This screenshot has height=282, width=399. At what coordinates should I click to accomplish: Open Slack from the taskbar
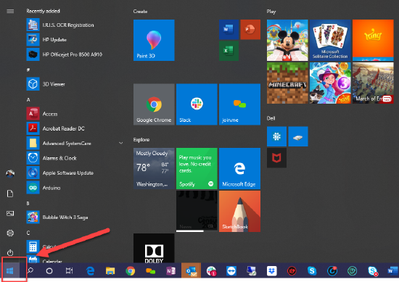coord(211,271)
